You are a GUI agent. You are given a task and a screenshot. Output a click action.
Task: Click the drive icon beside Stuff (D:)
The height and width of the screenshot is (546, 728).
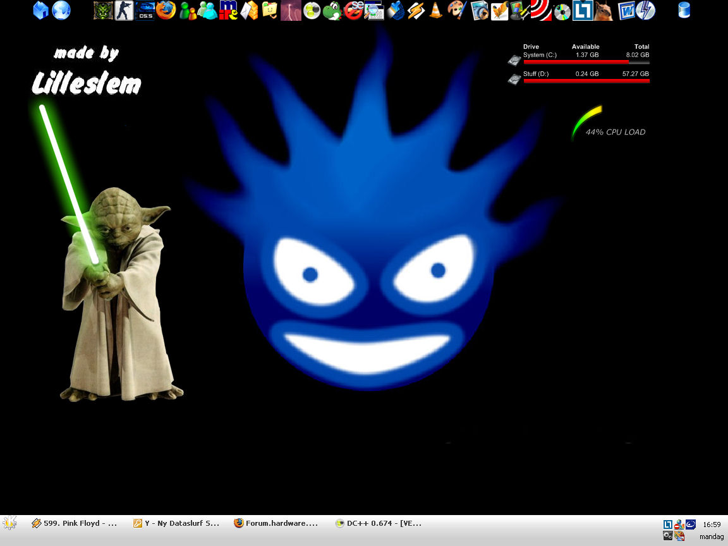514,80
